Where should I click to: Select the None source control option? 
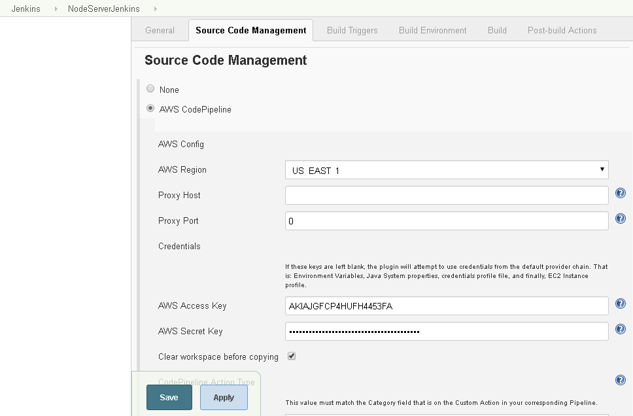[150, 88]
